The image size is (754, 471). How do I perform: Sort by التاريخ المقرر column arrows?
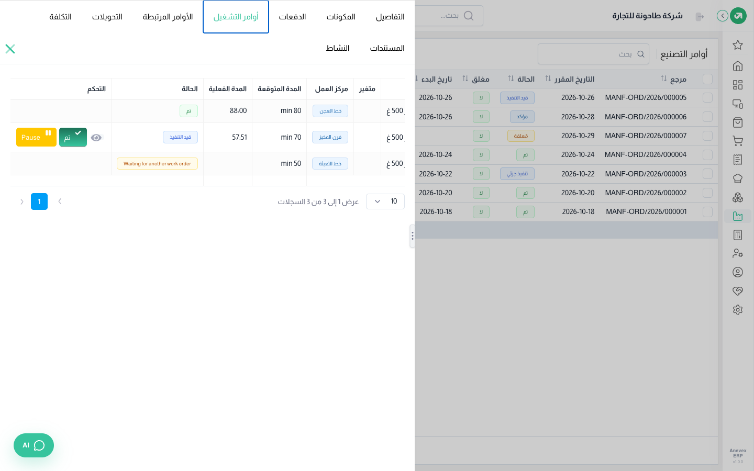(x=548, y=78)
